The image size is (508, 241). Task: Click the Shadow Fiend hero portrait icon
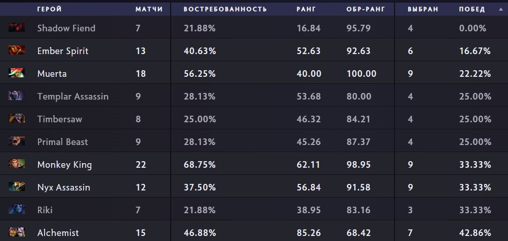tap(17, 28)
